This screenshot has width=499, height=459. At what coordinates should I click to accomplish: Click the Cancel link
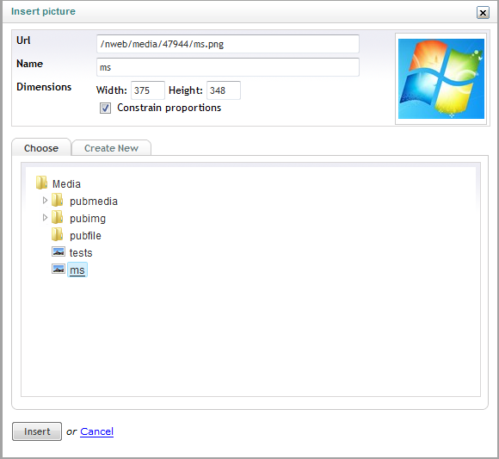point(96,431)
